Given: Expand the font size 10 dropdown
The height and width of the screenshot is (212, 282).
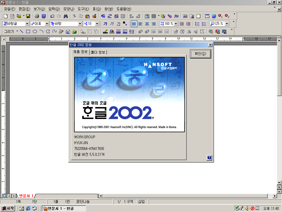Looking at the screenshot, I should (x=97, y=24).
